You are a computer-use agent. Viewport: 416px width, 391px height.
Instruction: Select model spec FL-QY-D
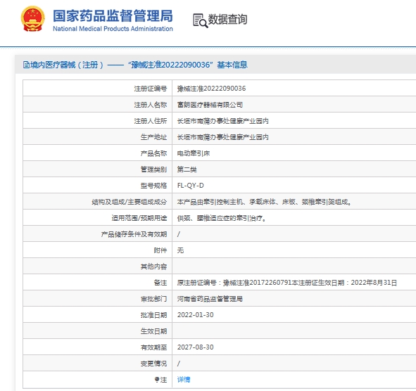tap(191, 186)
